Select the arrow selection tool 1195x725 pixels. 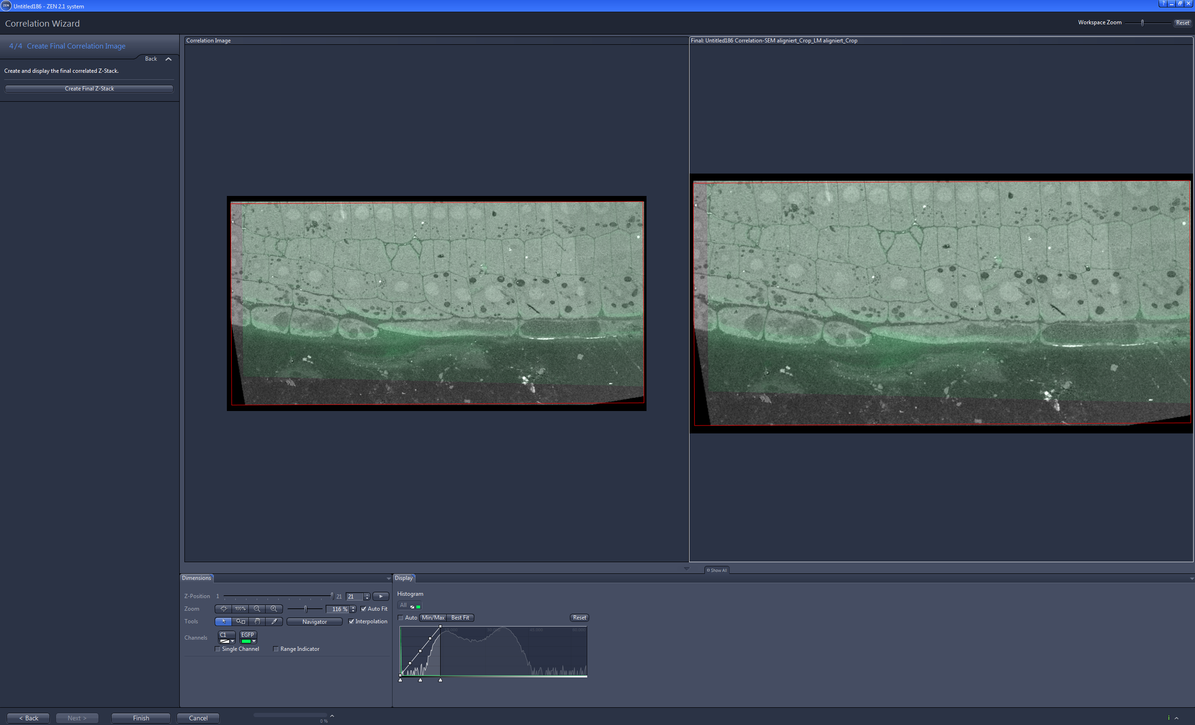pos(224,622)
